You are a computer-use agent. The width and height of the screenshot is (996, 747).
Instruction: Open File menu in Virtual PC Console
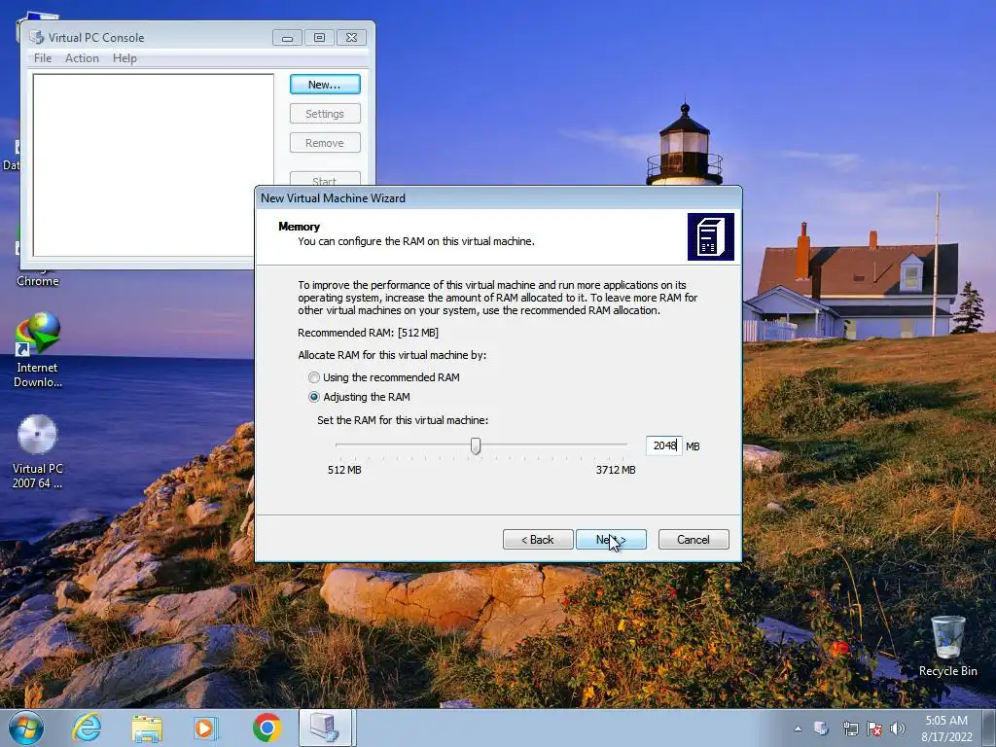click(x=43, y=57)
